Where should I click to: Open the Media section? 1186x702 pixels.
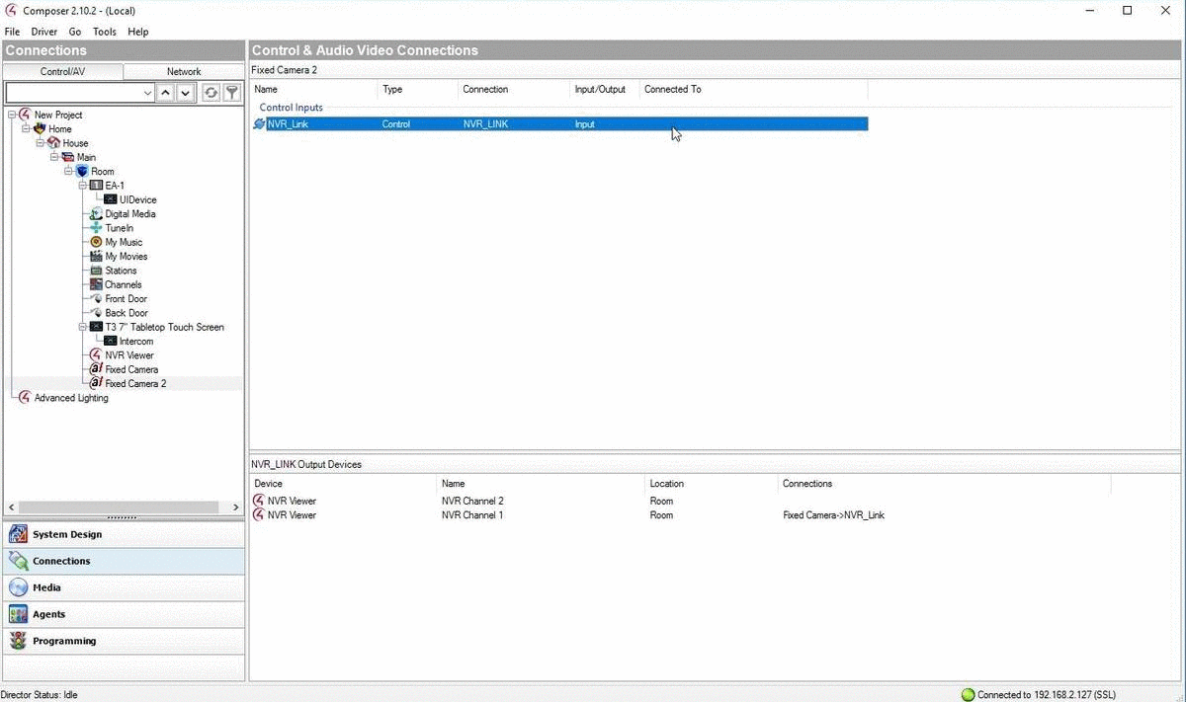pos(46,587)
